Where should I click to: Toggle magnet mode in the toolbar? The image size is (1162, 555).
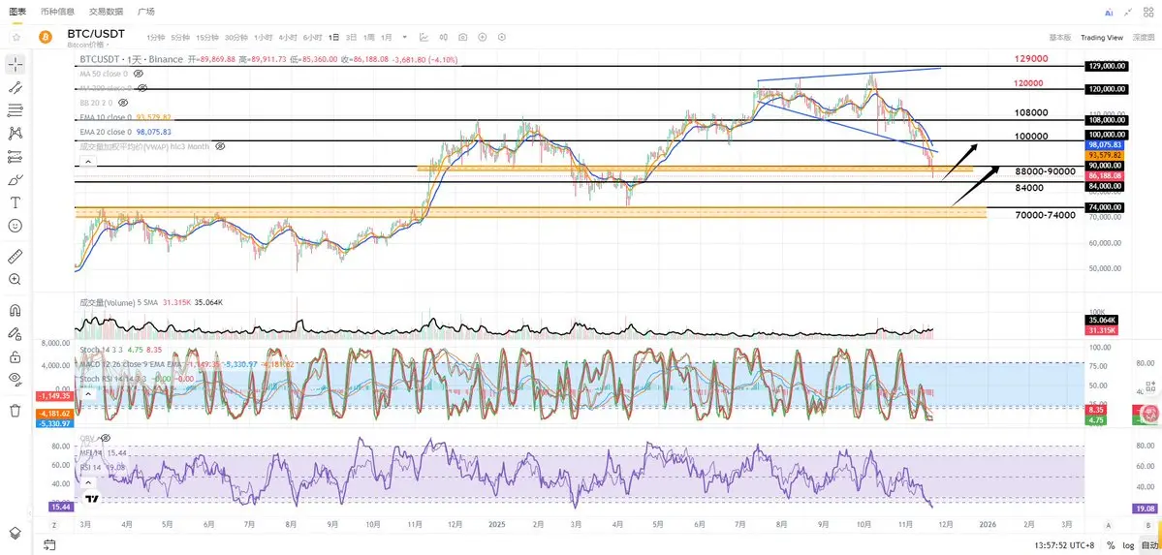coord(15,311)
